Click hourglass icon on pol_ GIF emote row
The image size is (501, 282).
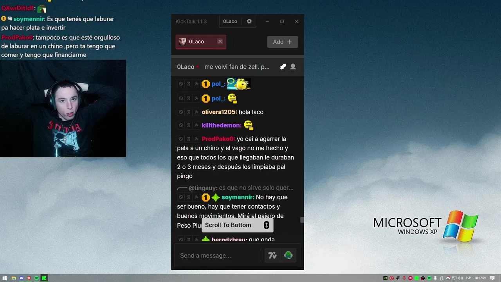point(188,84)
